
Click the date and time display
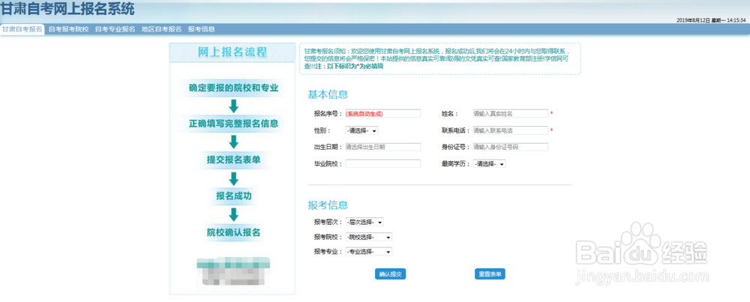tap(711, 20)
